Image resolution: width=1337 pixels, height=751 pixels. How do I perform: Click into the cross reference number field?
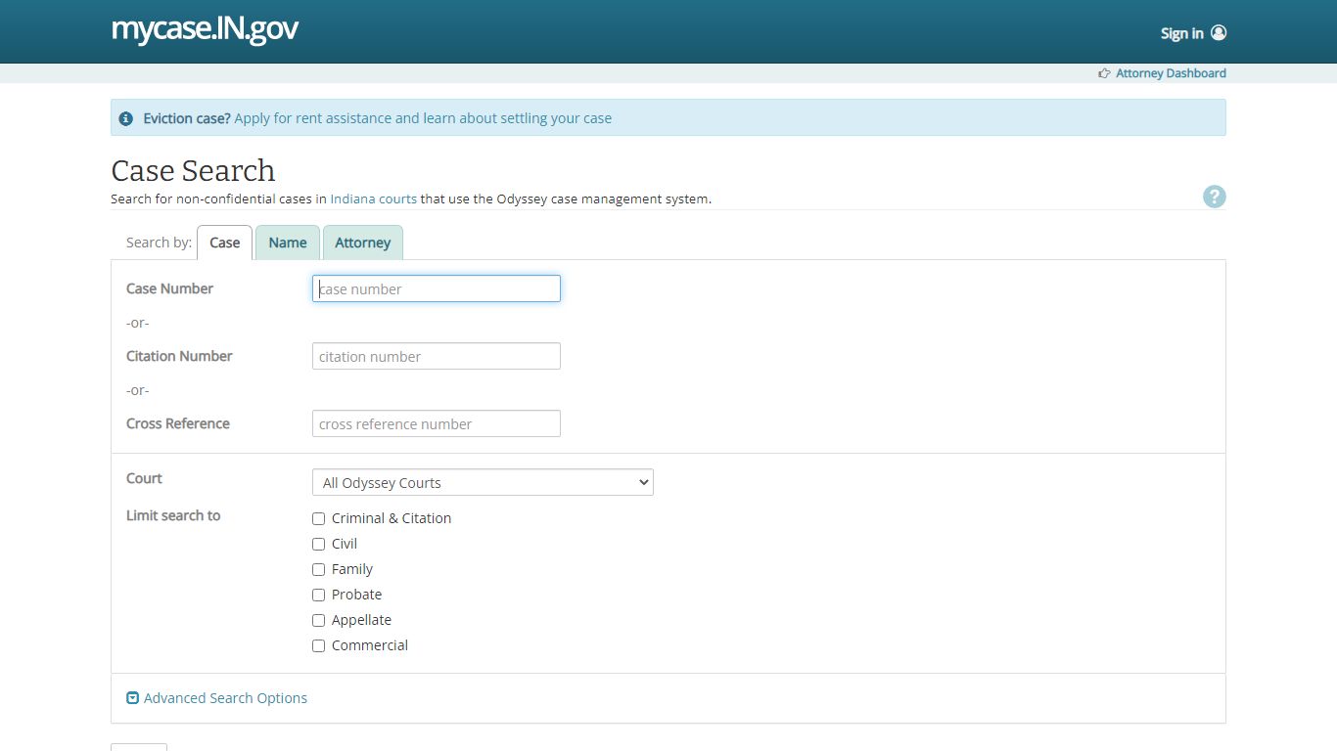point(437,423)
